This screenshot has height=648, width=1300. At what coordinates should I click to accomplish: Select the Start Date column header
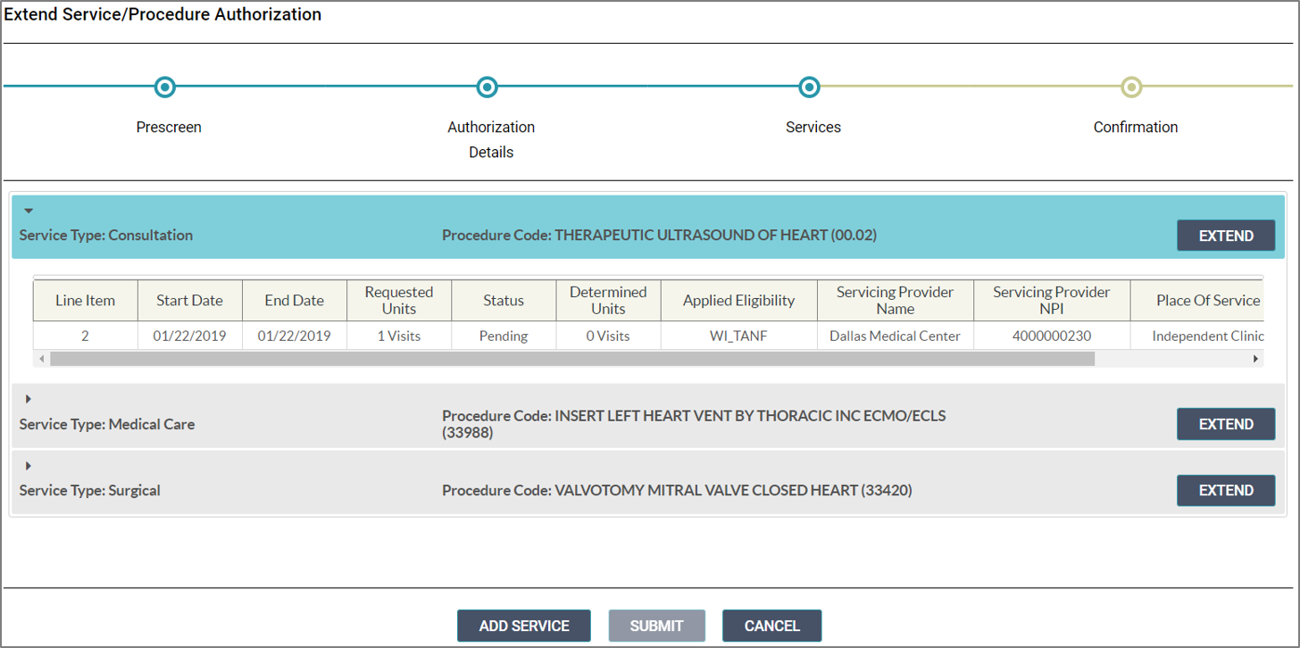(189, 301)
